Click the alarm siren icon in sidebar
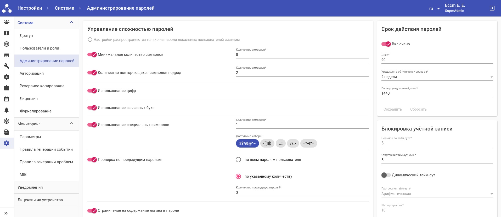The width and height of the screenshot is (501, 217). click(x=7, y=22)
